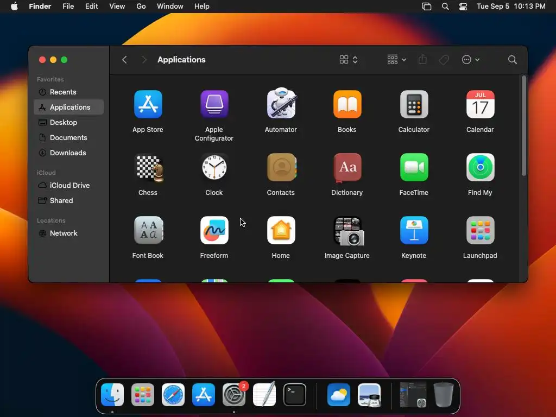Select Applications in the sidebar
The image size is (556, 417).
pyautogui.click(x=69, y=107)
